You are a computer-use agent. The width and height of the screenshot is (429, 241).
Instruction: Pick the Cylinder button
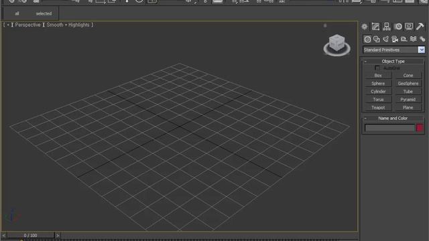click(x=378, y=92)
